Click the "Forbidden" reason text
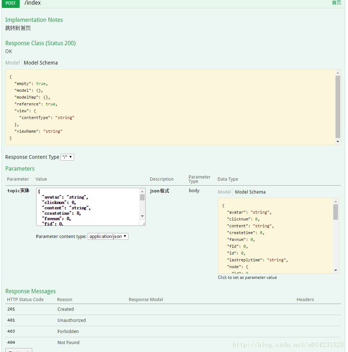The height and width of the screenshot is (352, 348). (x=68, y=331)
